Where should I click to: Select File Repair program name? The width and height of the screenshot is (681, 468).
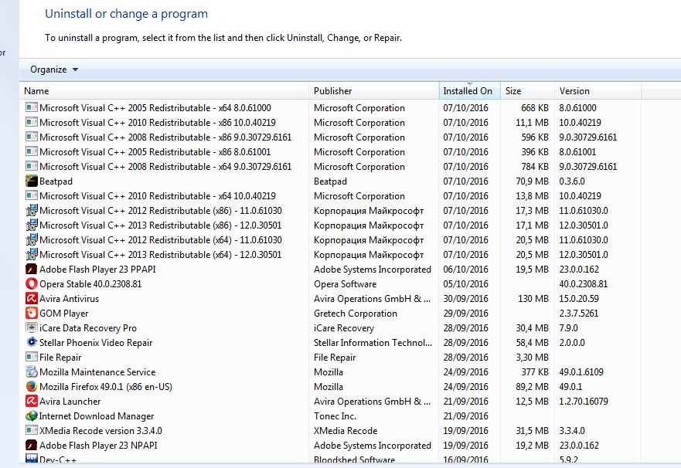[60, 358]
